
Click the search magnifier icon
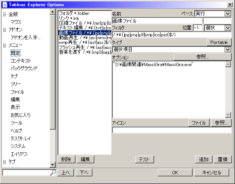(x=53, y=172)
